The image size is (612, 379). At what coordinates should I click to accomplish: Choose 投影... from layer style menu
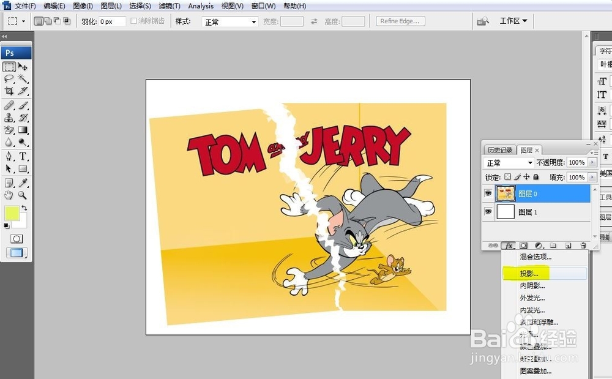(545, 273)
